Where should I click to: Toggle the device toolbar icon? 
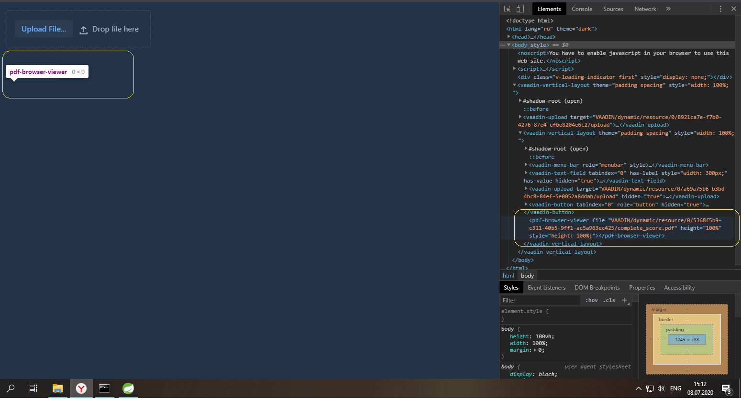(x=520, y=9)
